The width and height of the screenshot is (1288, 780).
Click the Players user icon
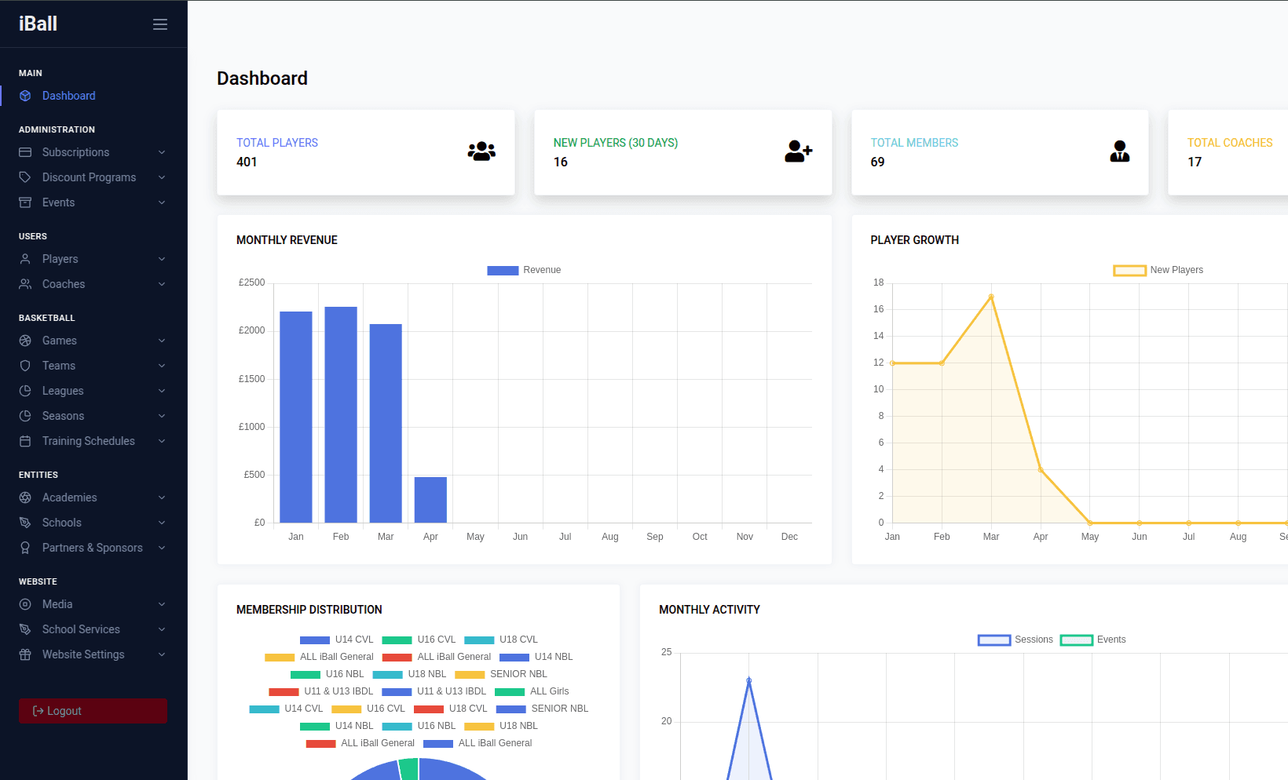(x=25, y=259)
